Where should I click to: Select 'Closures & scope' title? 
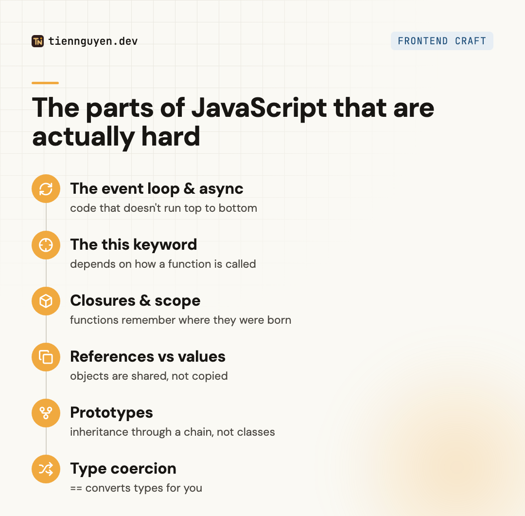point(135,301)
